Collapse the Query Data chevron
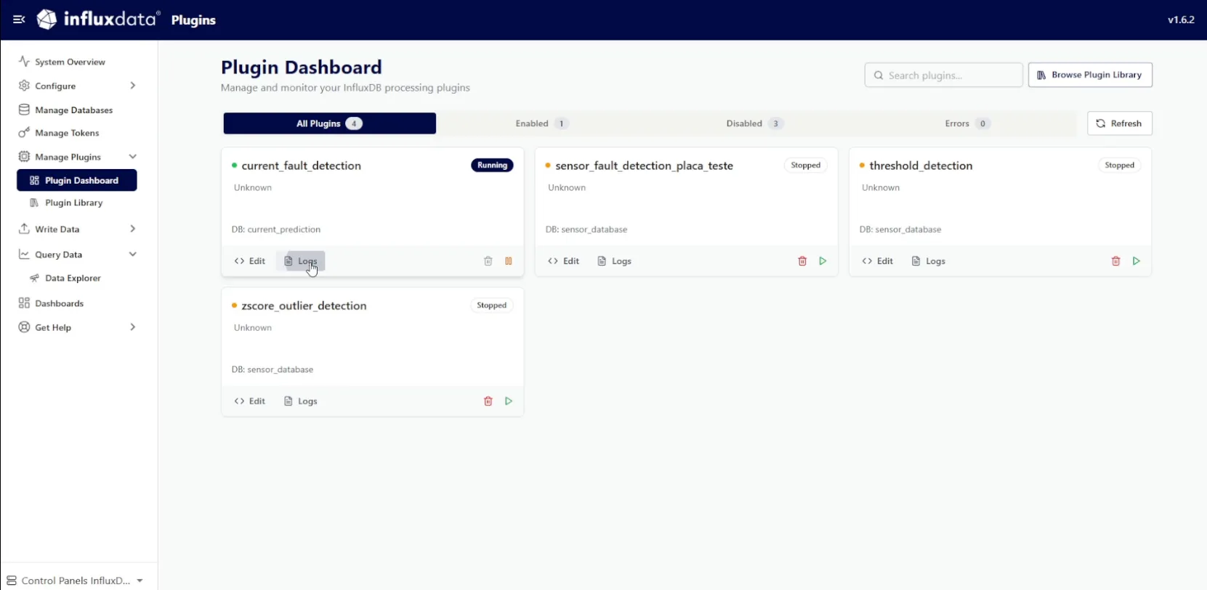 click(132, 255)
